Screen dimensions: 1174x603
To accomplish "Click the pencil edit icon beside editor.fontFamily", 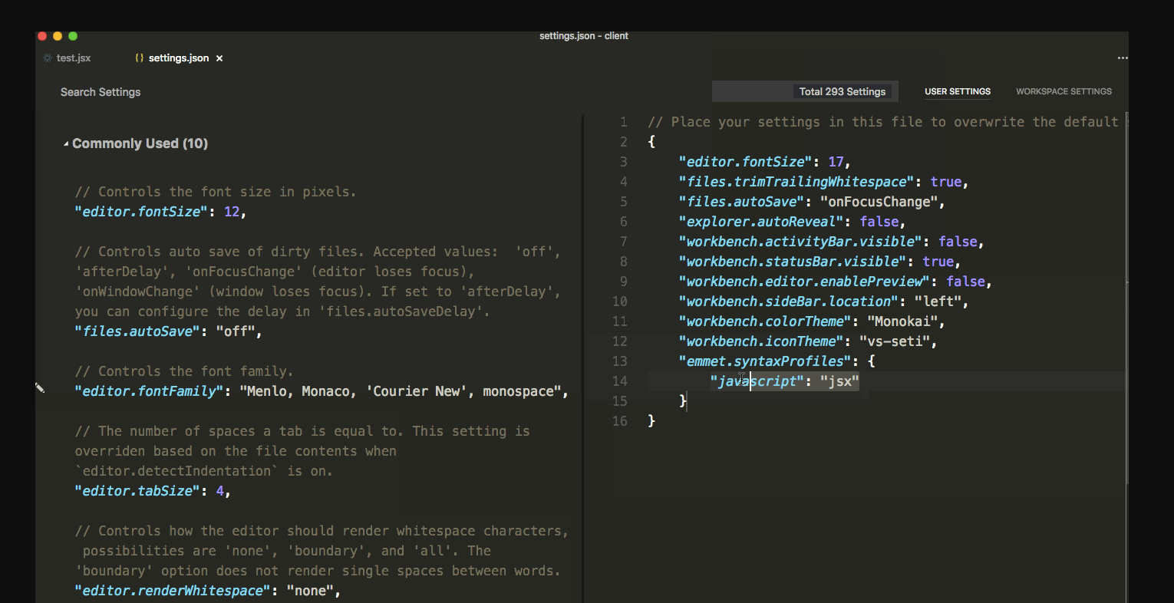I will click(x=40, y=388).
